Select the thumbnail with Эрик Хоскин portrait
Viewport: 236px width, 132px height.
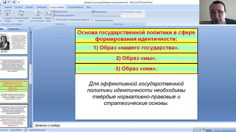tap(14, 43)
